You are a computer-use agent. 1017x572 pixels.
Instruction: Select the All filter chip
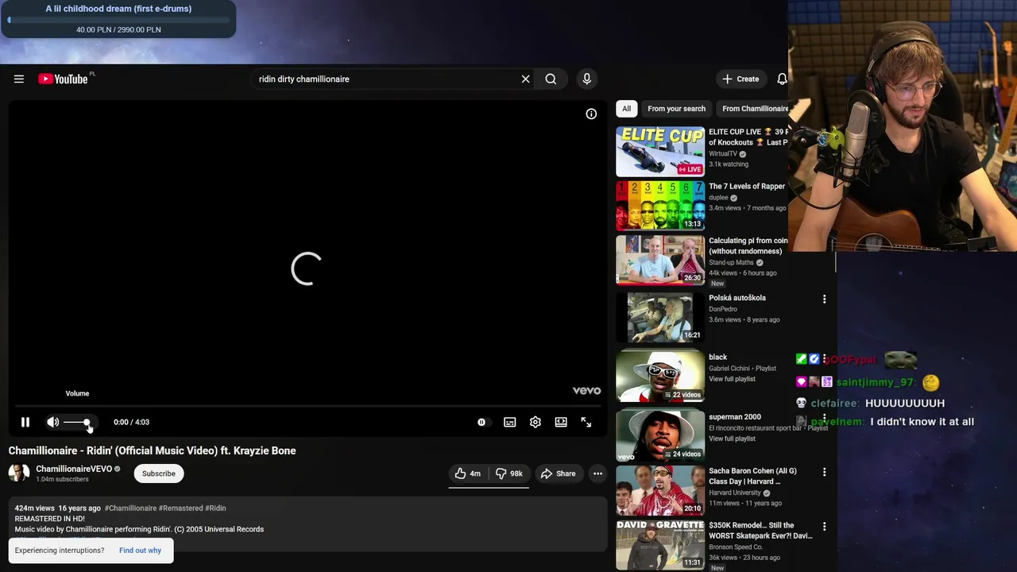(x=627, y=109)
